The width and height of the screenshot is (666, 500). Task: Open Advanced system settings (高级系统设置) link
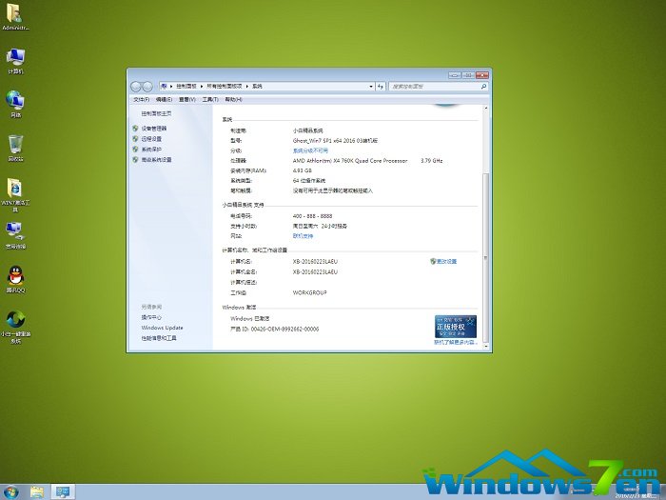click(x=157, y=160)
